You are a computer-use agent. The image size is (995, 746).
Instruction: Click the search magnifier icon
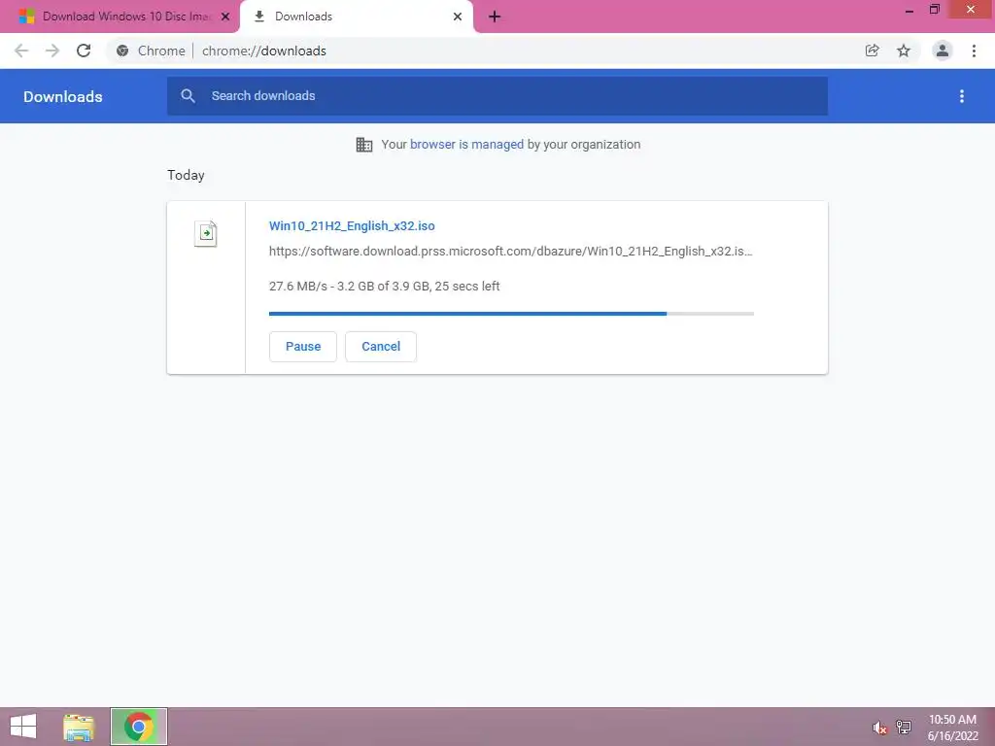click(188, 96)
